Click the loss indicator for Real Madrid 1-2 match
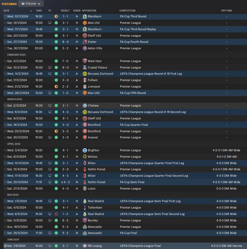The height and width of the screenshot is (249, 247). point(56,214)
